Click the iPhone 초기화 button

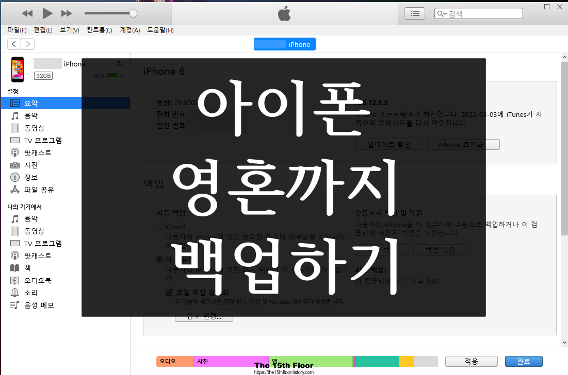pyautogui.click(x=463, y=145)
